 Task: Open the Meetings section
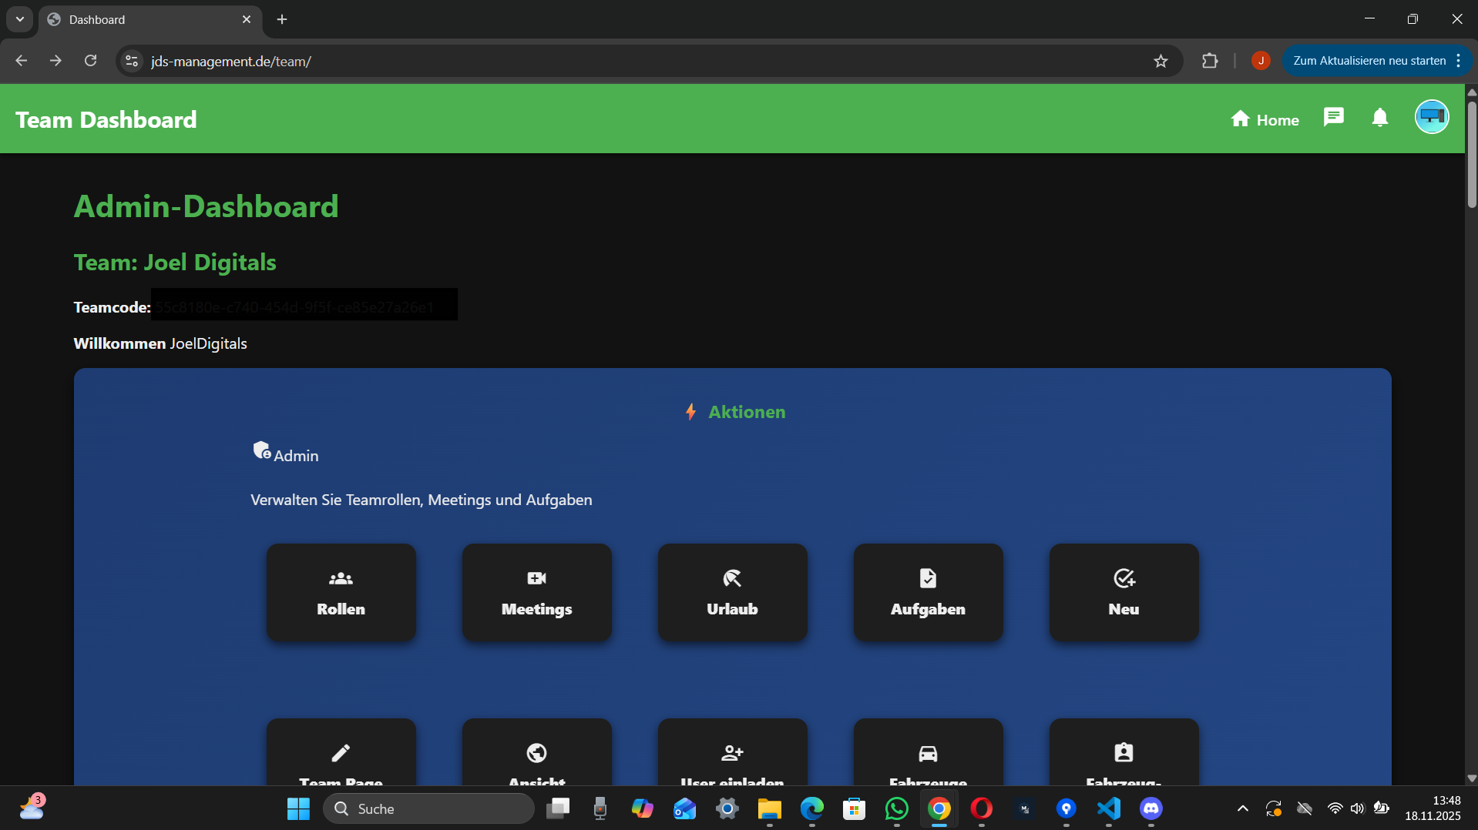click(x=536, y=593)
